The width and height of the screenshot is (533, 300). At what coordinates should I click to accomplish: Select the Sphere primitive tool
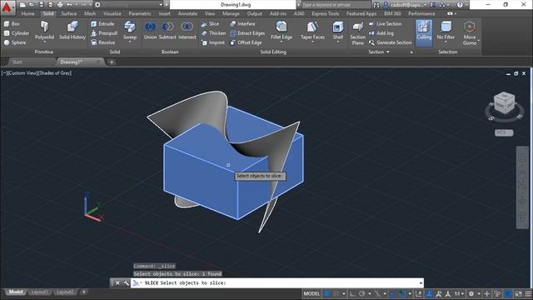[15, 42]
